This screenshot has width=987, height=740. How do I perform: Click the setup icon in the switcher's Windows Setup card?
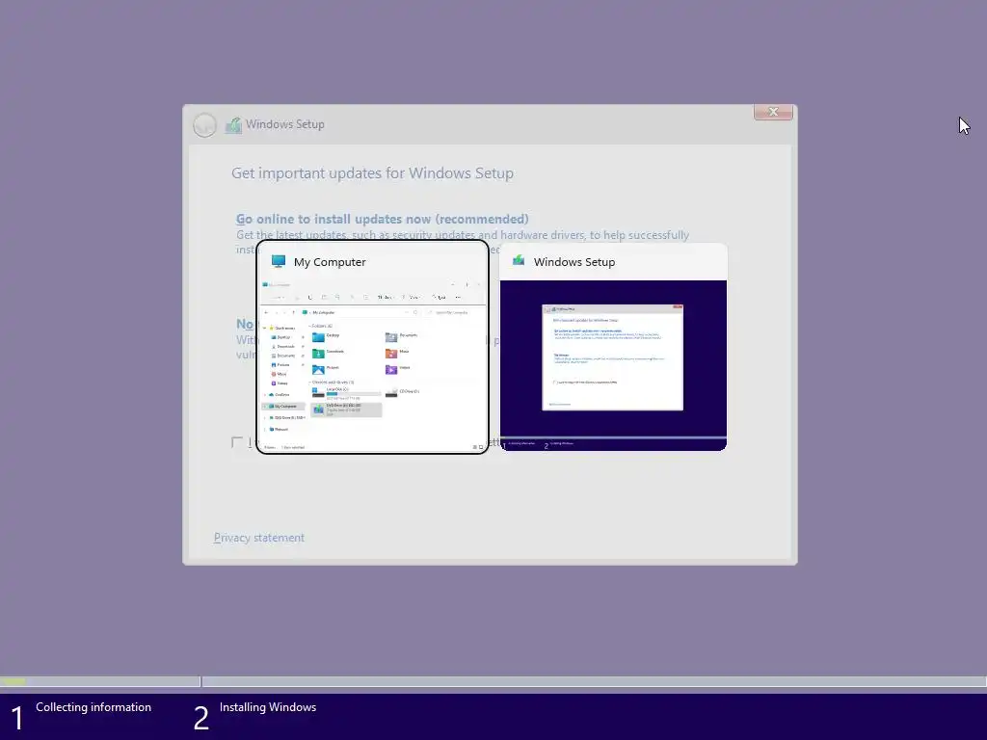(x=519, y=260)
